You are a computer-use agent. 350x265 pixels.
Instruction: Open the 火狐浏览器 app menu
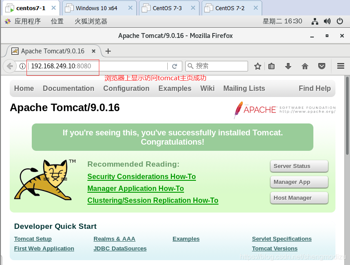pyautogui.click(x=91, y=22)
